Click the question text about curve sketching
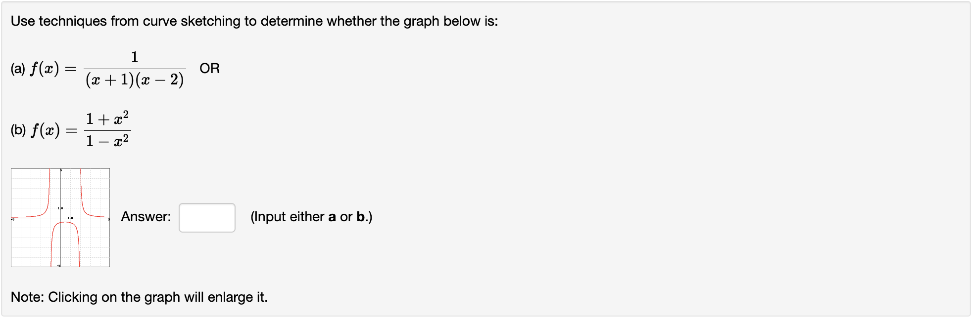 [254, 21]
